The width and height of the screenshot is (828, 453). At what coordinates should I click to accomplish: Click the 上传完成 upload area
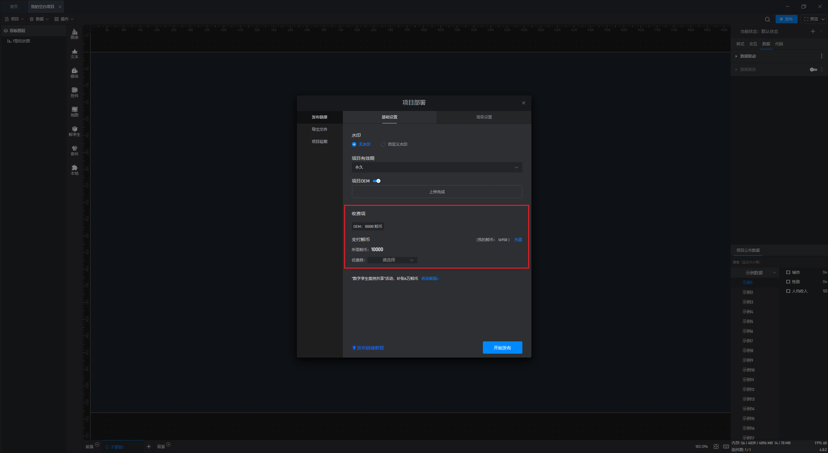437,192
